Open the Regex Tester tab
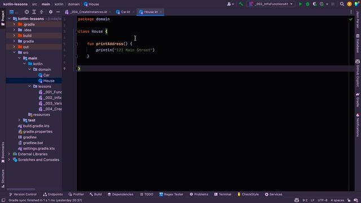Image resolution: width=361 pixels, height=203 pixels. coord(171,195)
